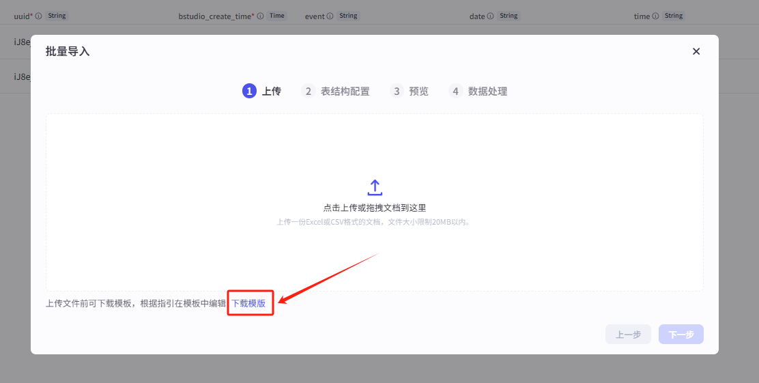Click info icon beside bstudio_create_time column
Viewport: 759px width, 383px height.
click(x=260, y=16)
